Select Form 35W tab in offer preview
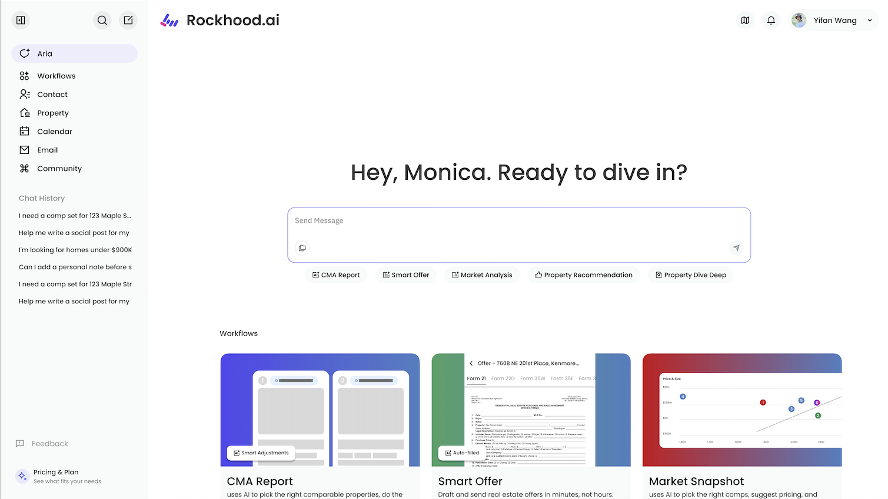Viewport: 888px width, 499px height. (x=533, y=379)
